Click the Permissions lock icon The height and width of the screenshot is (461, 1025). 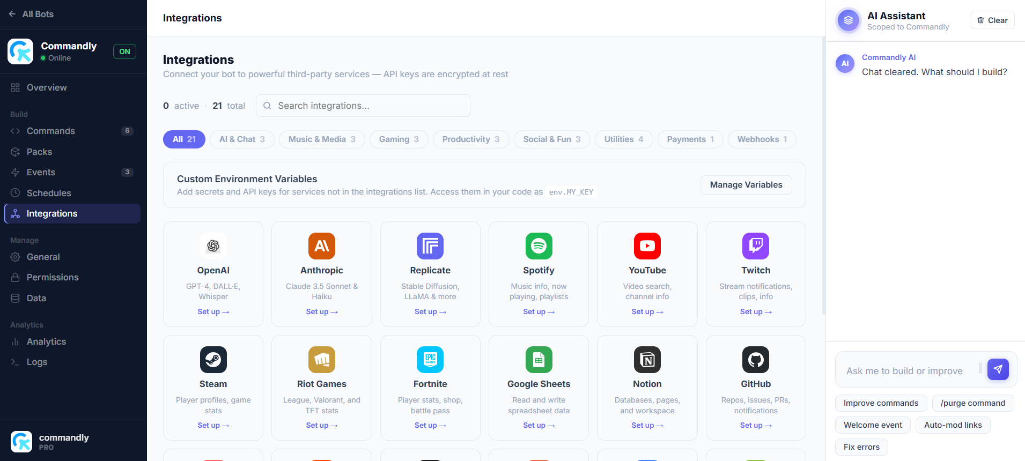15,277
